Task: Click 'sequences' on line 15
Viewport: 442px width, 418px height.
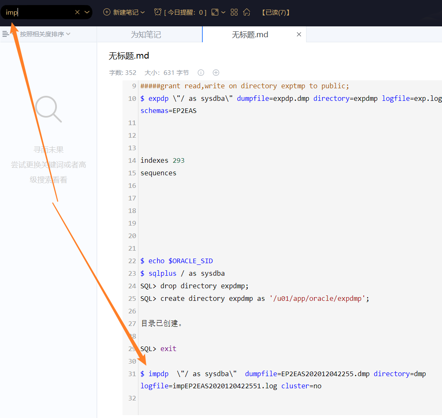Action: (158, 173)
